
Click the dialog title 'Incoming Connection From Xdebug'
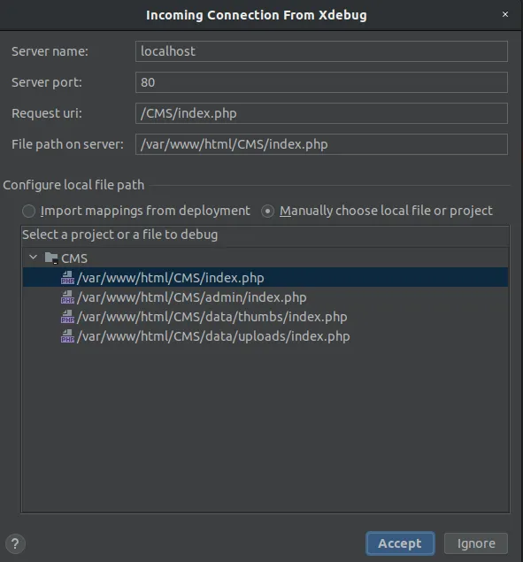tap(257, 15)
